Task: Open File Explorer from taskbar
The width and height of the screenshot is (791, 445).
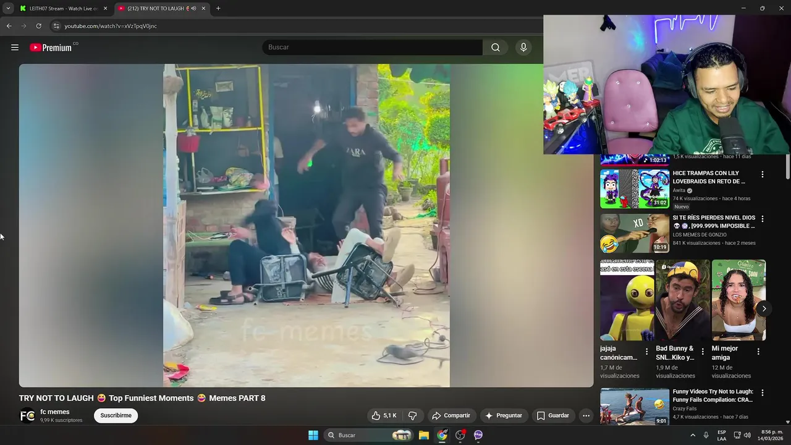Action: pyautogui.click(x=424, y=435)
